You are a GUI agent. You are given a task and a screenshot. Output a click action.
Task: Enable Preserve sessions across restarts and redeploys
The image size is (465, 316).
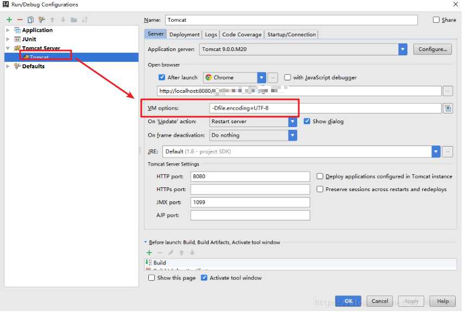319,189
